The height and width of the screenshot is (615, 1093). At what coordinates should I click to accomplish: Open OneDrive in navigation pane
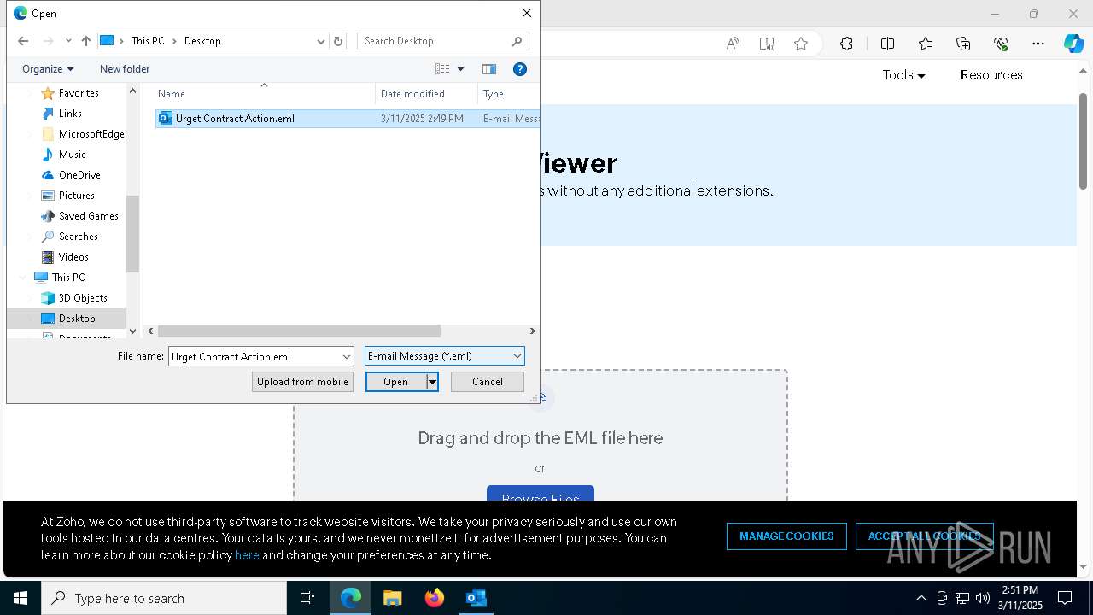coord(79,175)
